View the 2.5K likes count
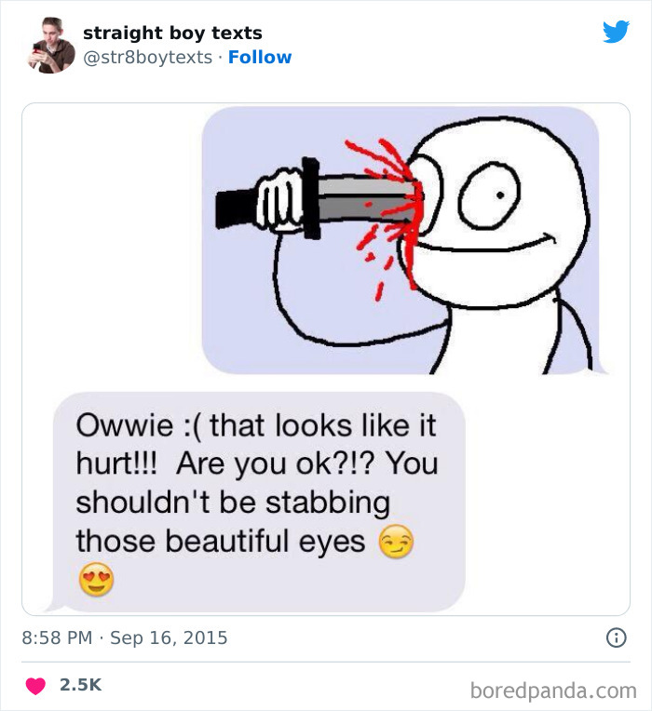 coord(80,685)
